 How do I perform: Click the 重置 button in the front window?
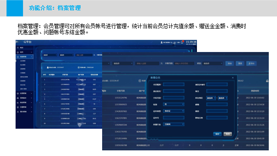(x=240, y=63)
